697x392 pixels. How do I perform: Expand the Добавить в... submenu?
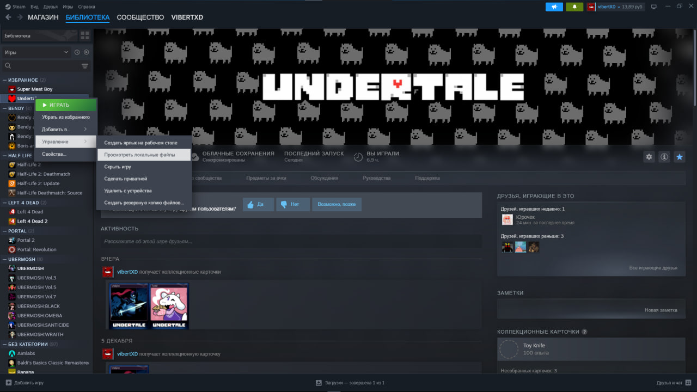click(x=65, y=130)
